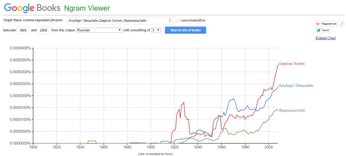This screenshot has height=156, width=346.
Task: Click the Google Books logo
Action: [x=32, y=8]
